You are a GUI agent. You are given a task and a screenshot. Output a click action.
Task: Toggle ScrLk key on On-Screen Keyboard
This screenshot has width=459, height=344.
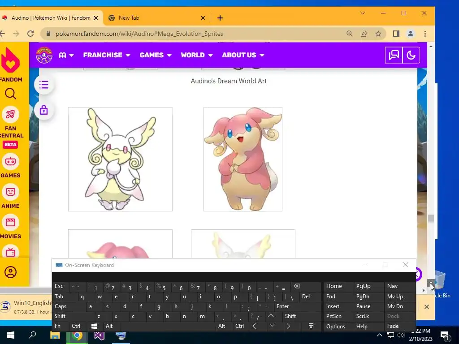pos(368,316)
